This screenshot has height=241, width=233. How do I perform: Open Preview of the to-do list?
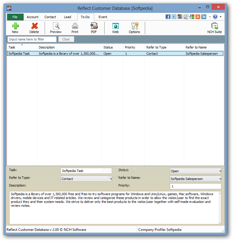pyautogui.click(x=56, y=26)
